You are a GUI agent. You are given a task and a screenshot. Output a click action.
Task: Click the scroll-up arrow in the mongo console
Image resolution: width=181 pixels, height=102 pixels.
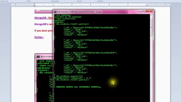(151, 16)
